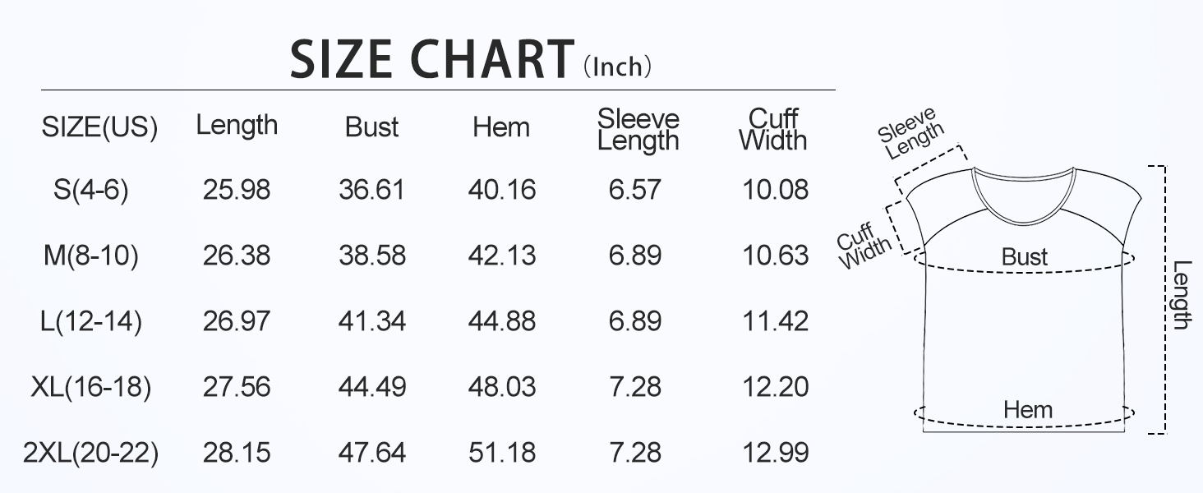
Task: Click the 12.99 cuff width value
Action: 775,452
